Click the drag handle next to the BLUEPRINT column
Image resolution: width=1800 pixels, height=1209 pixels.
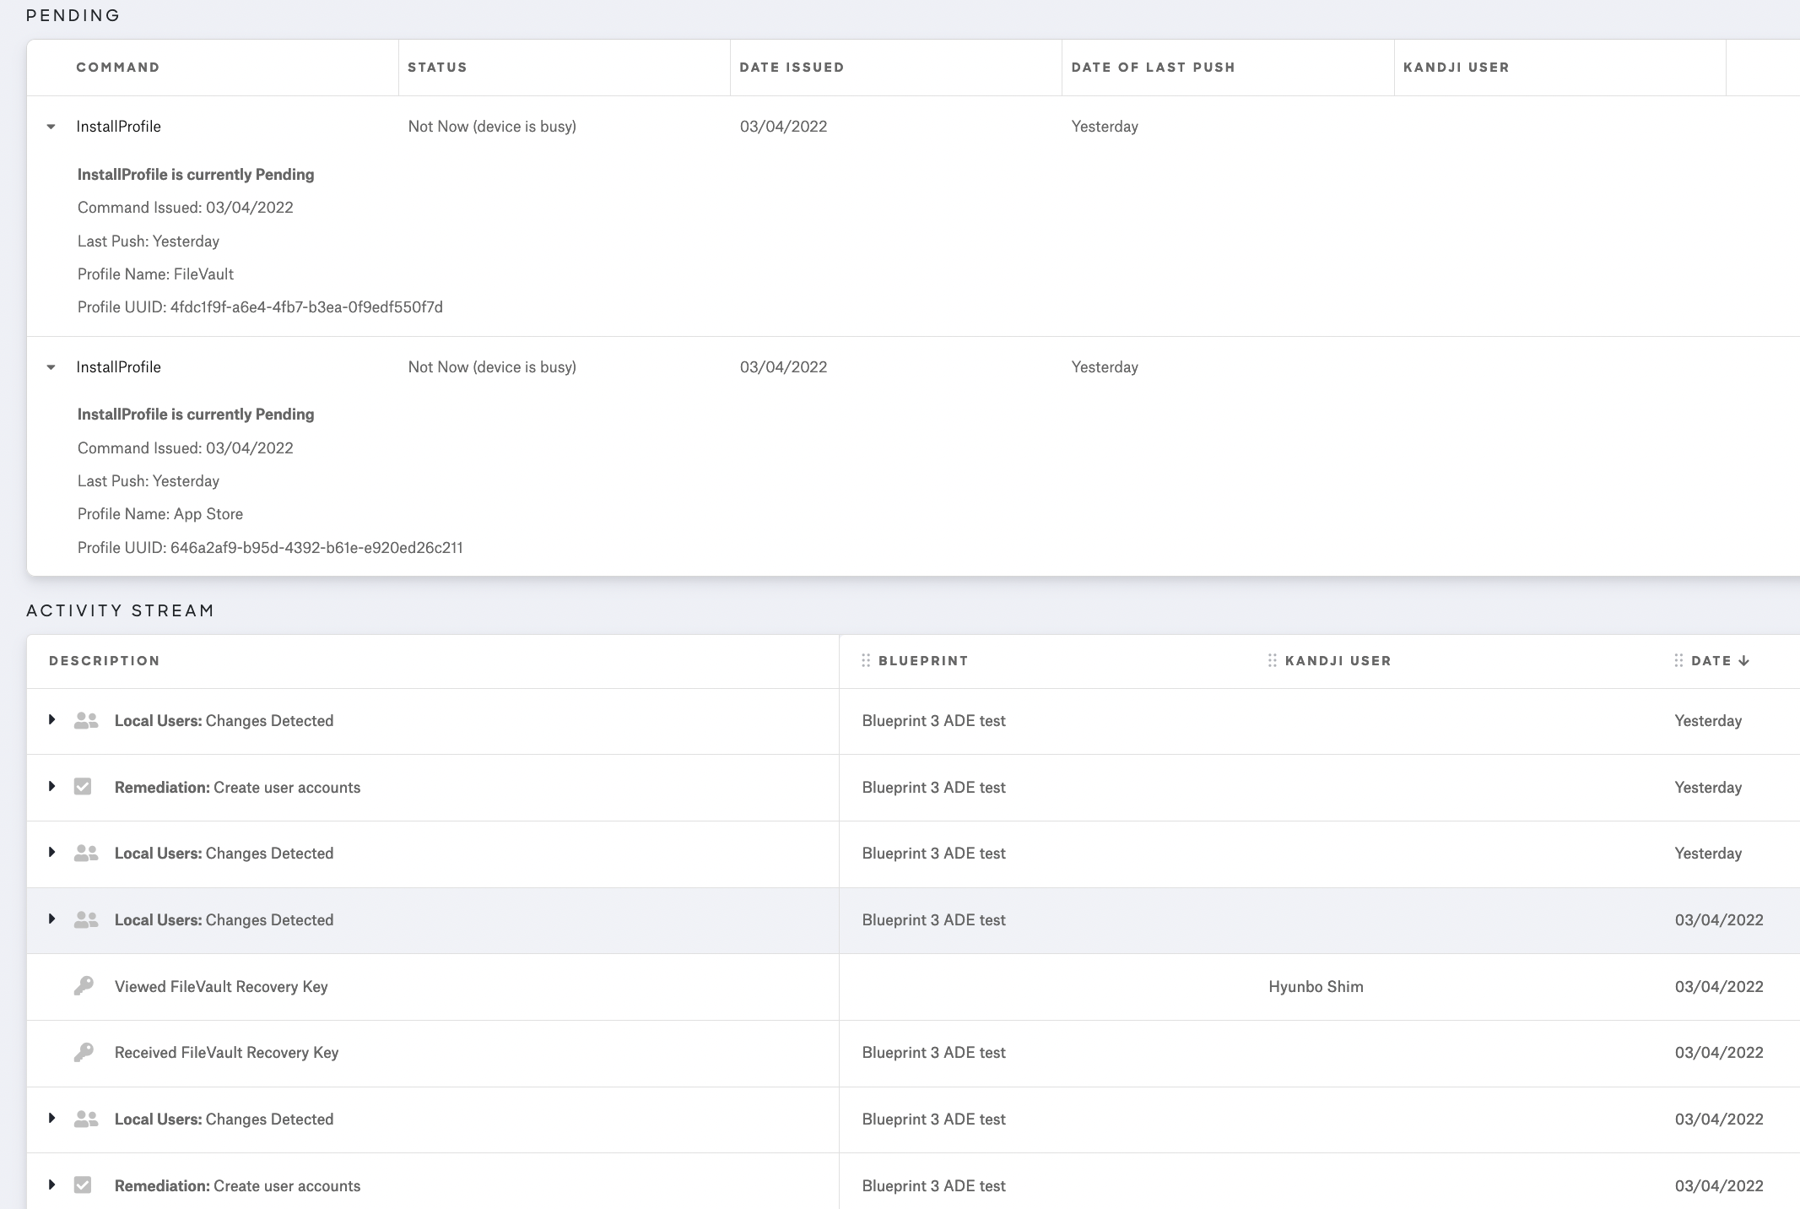[866, 661]
